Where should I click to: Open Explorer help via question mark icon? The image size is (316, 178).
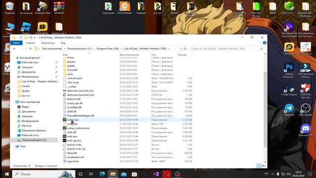[x=265, y=43]
